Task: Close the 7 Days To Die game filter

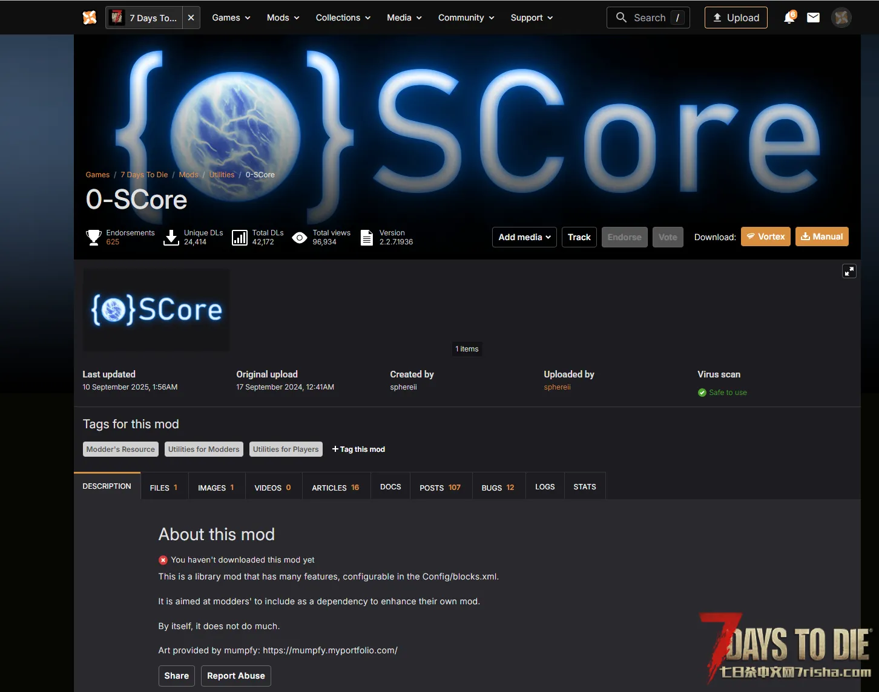Action: [191, 18]
